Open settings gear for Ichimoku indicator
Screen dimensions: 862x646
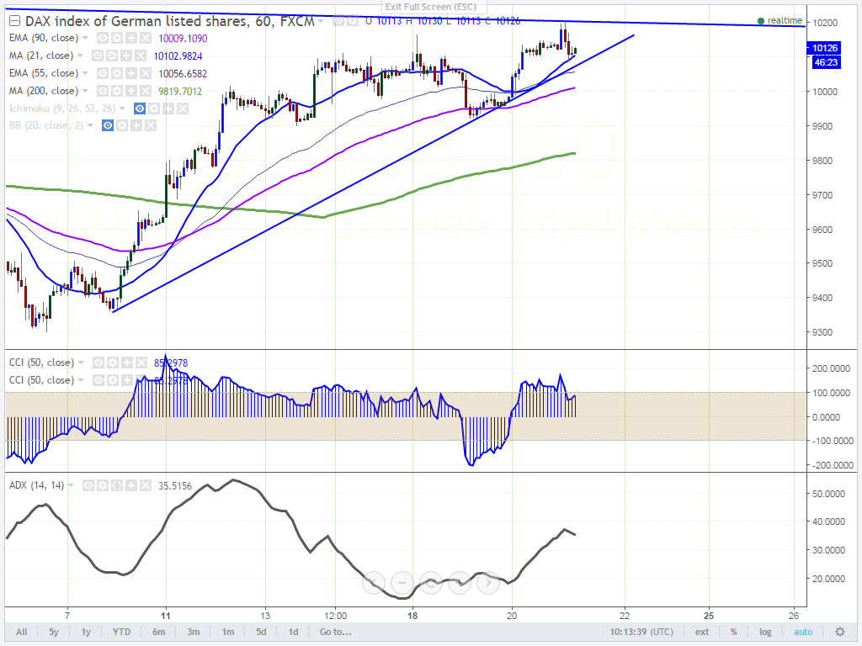pos(154,109)
